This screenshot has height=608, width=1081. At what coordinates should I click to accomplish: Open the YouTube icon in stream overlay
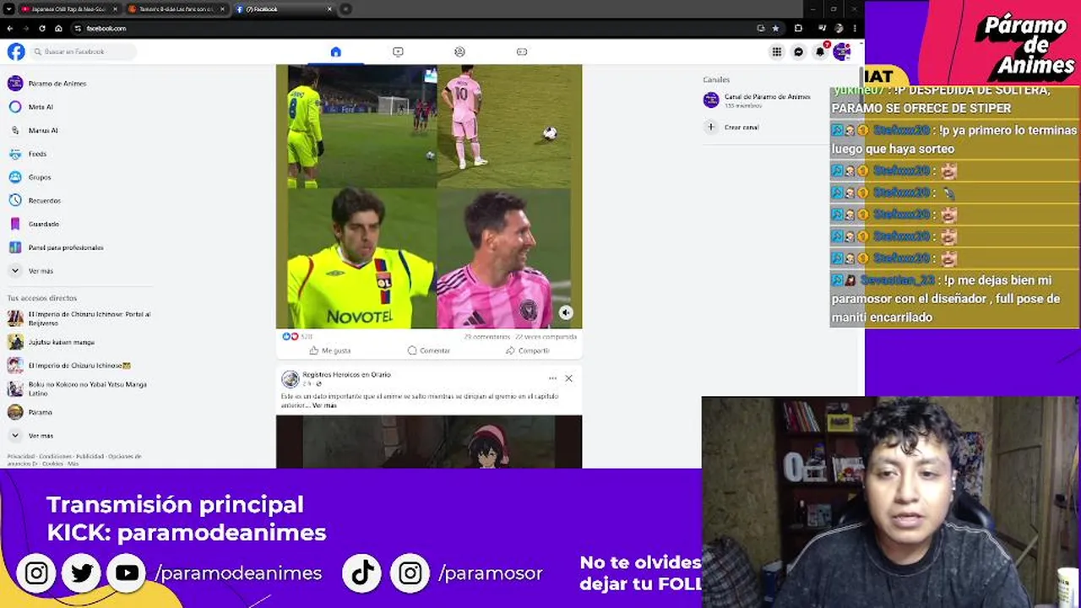[x=128, y=573]
